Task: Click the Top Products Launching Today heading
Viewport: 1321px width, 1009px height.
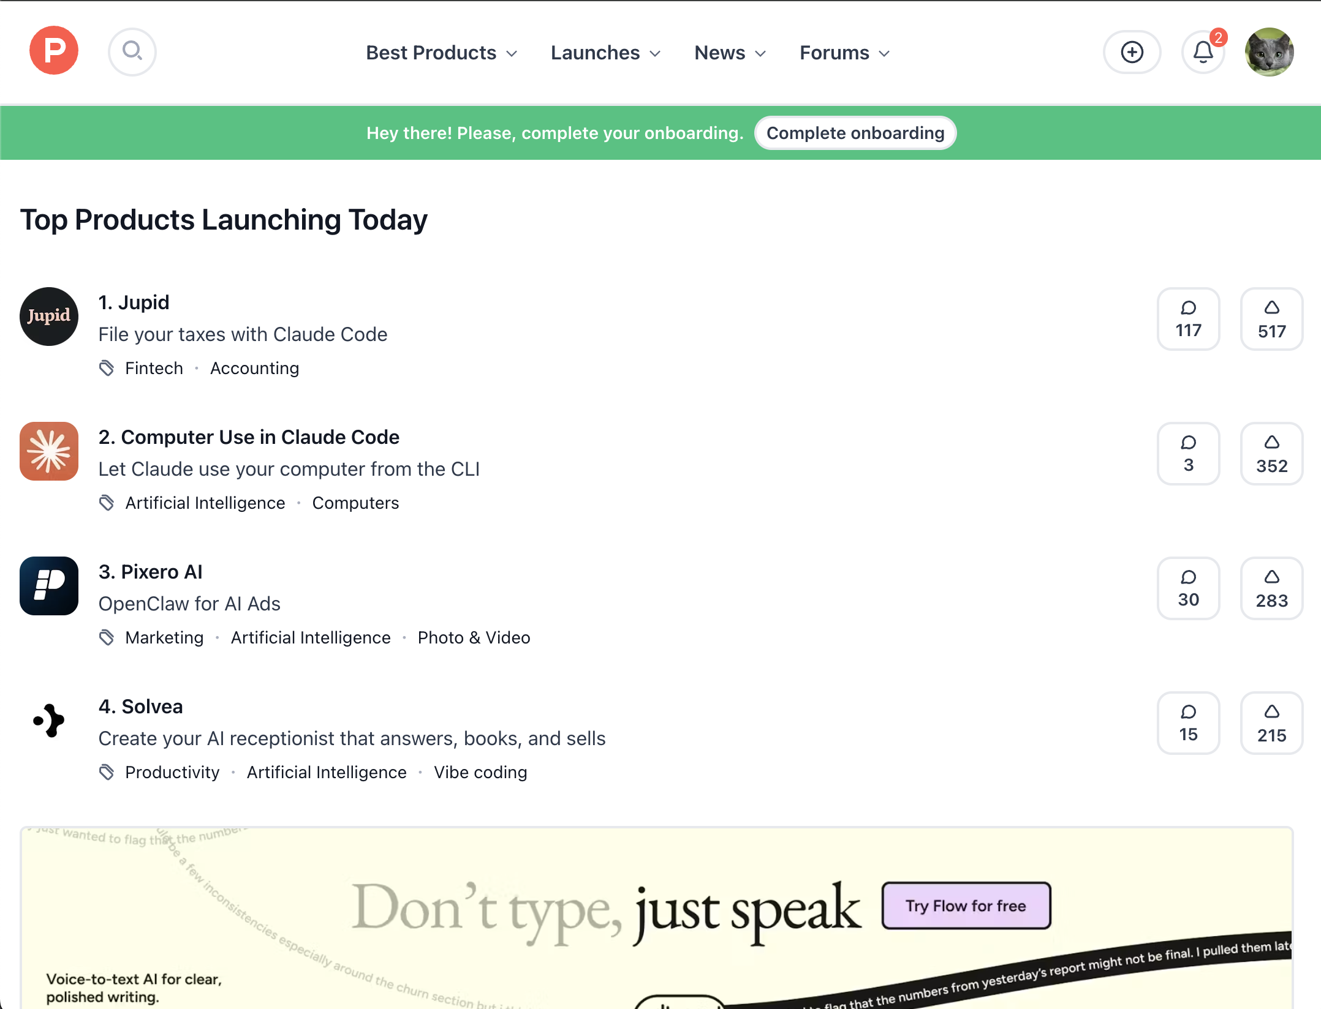Action: (224, 220)
